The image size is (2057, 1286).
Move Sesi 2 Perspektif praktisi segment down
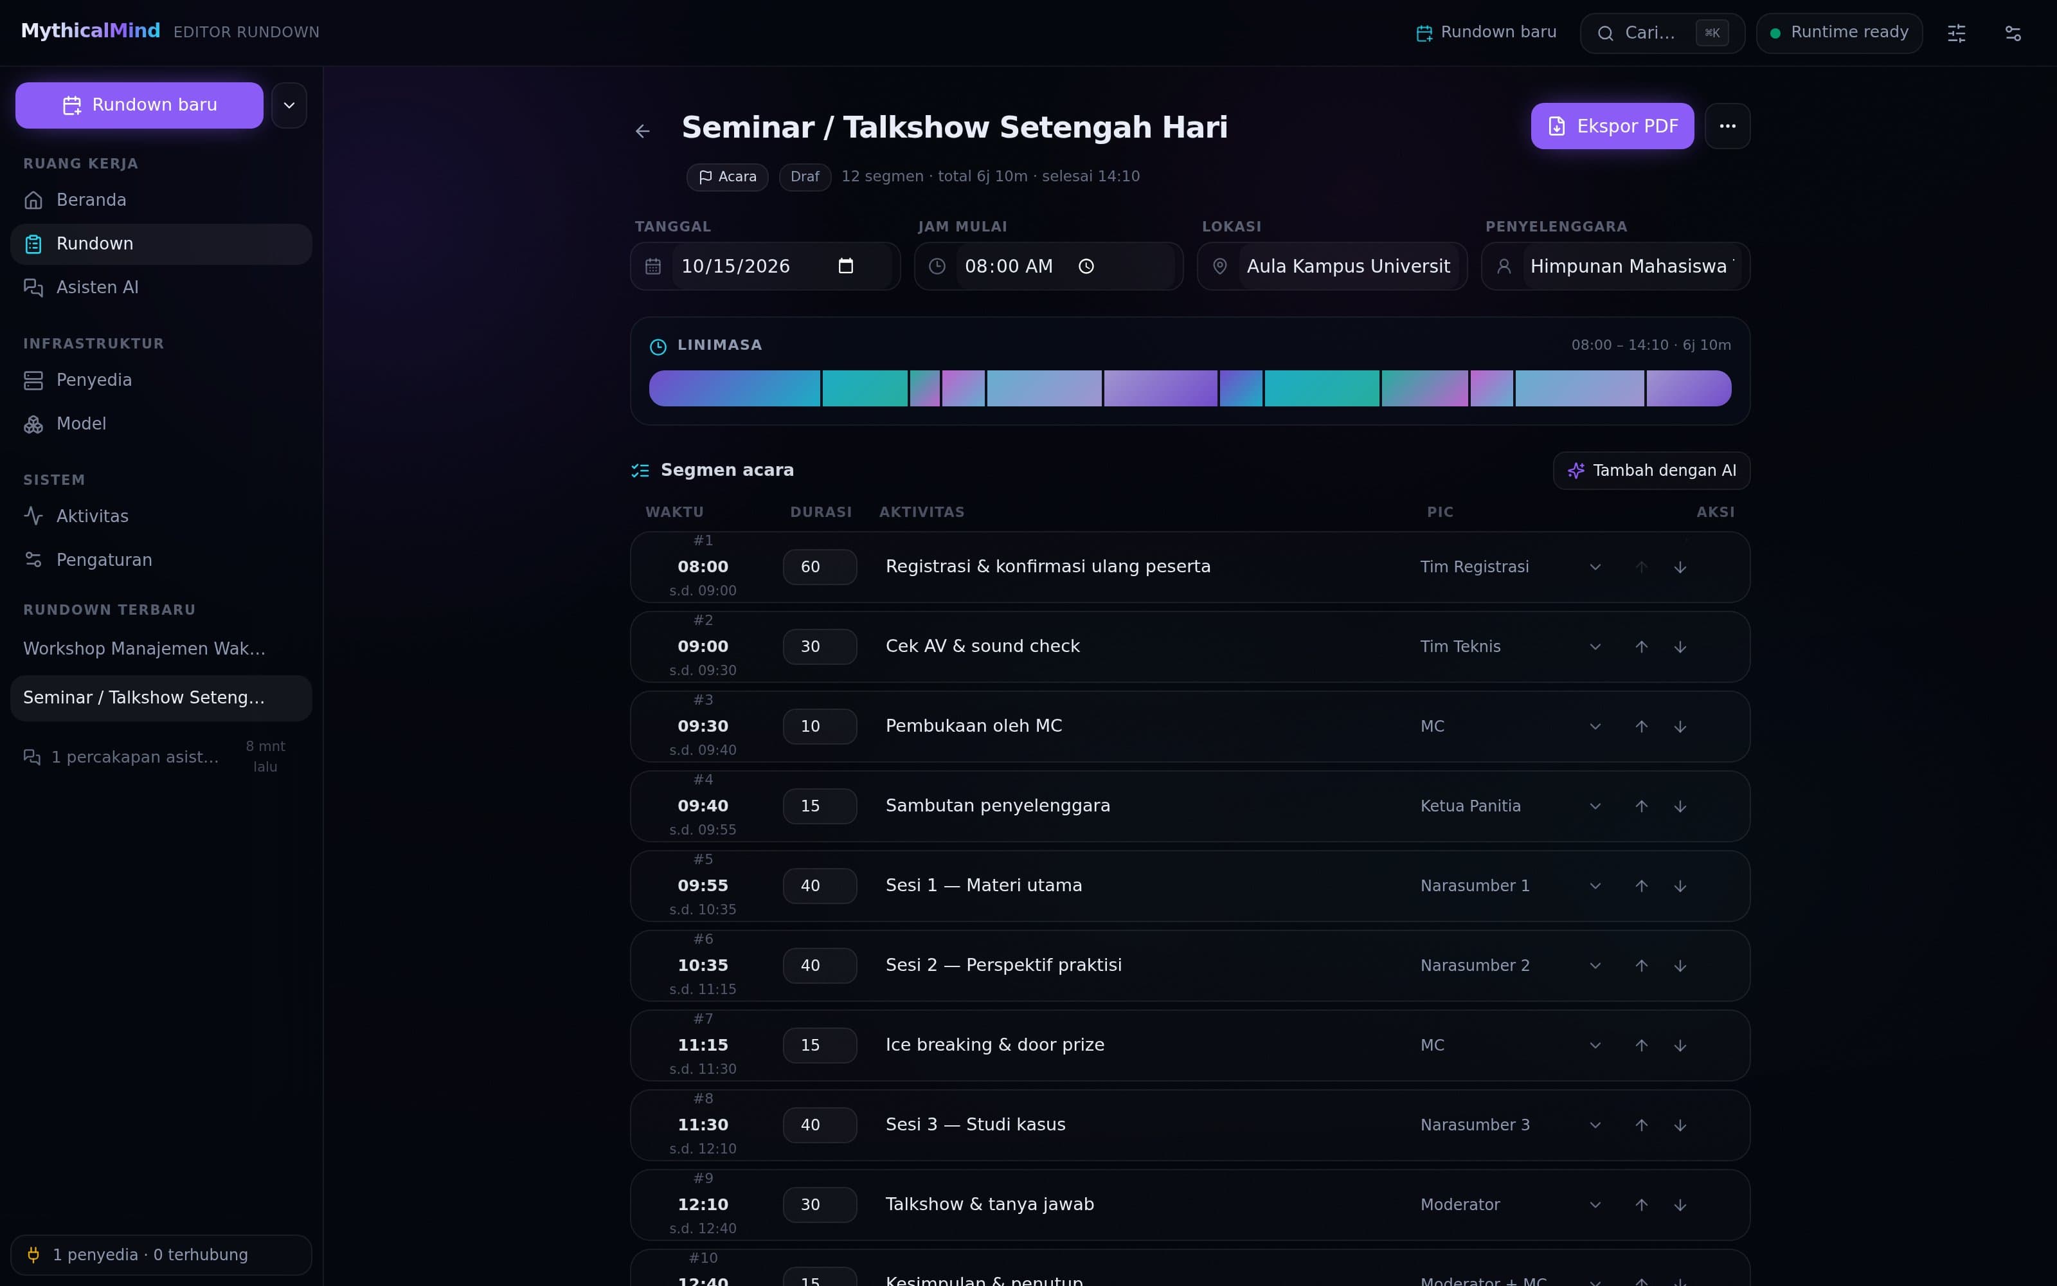[x=1680, y=965]
